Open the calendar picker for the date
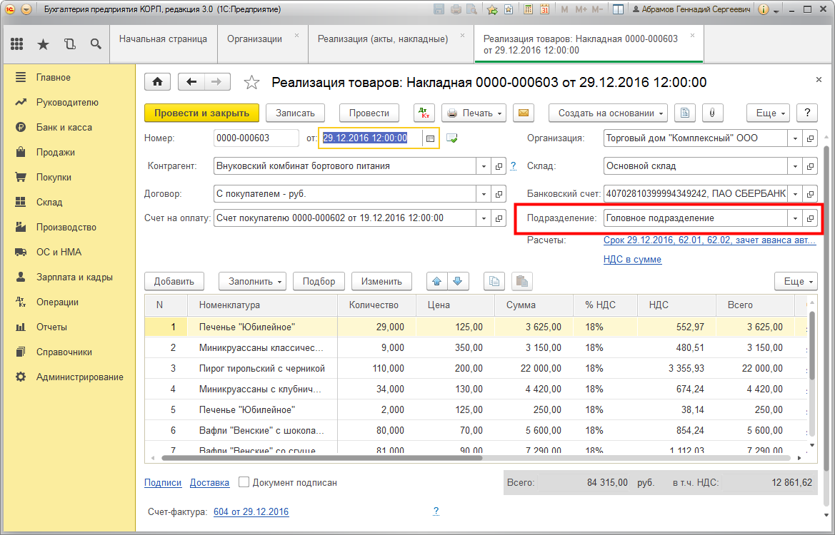Viewport: 835px width, 535px height. pos(430,138)
